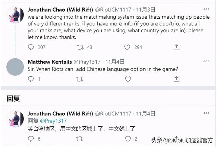The image size is (217, 147).
Task: Open the @Pray1317 mention link
Action: point(54,121)
